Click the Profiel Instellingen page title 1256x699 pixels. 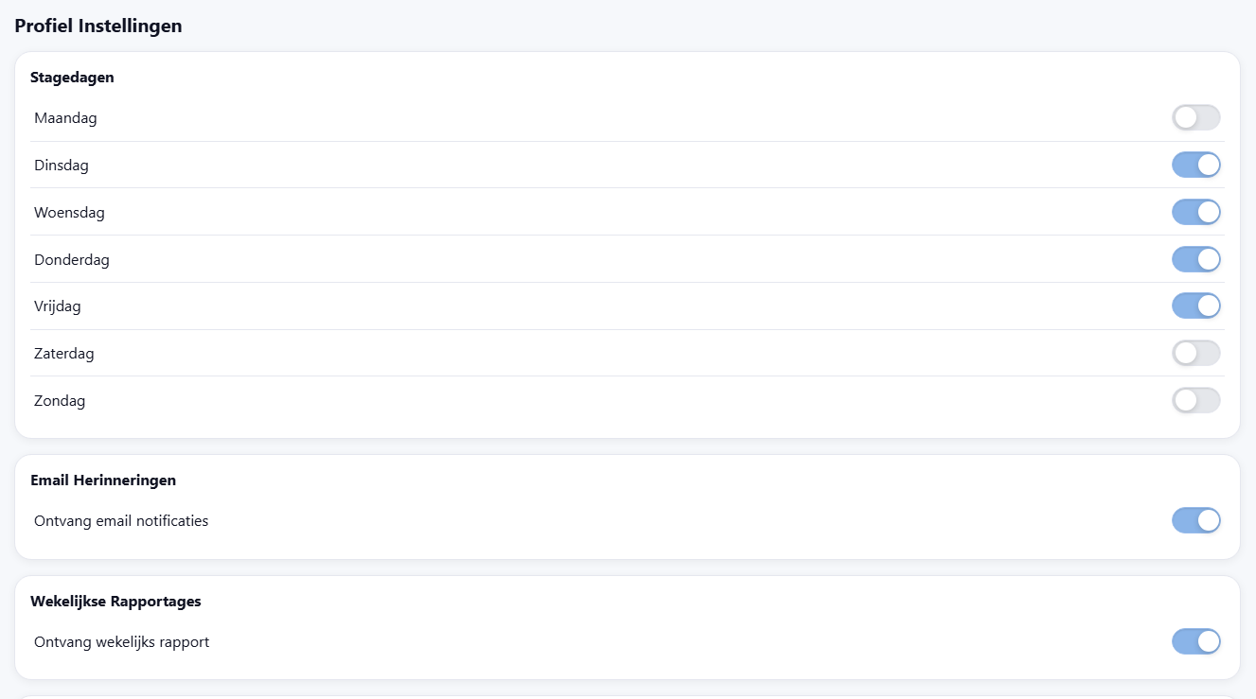[98, 26]
